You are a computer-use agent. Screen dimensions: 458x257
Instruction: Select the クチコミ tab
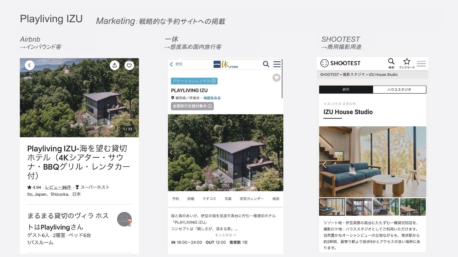tap(209, 199)
